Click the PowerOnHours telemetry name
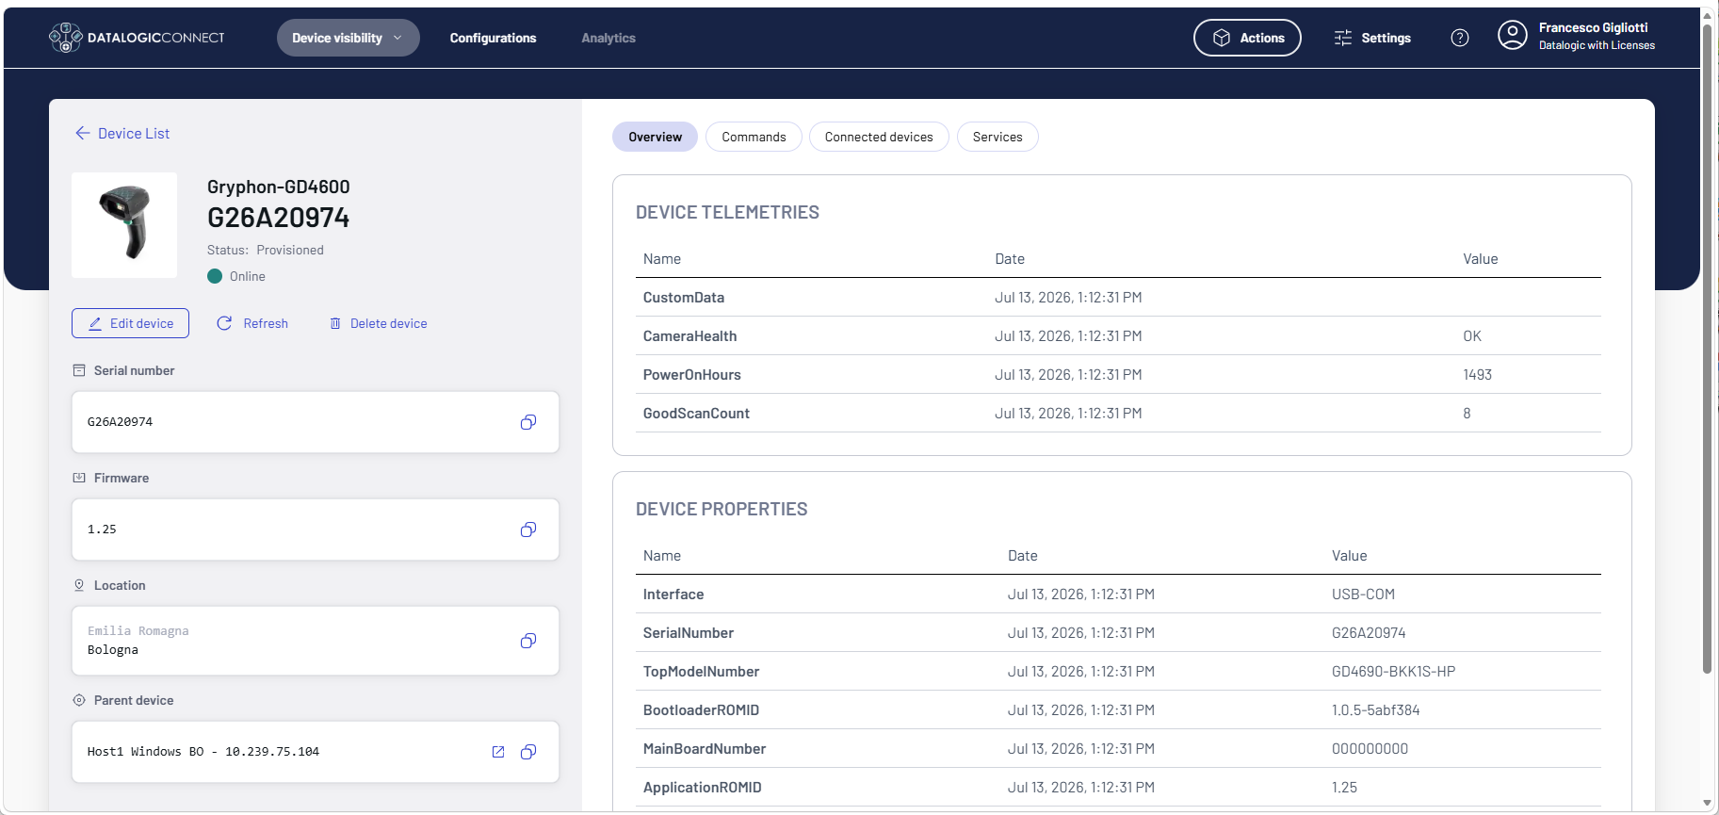This screenshot has height=815, width=1719. tap(692, 375)
